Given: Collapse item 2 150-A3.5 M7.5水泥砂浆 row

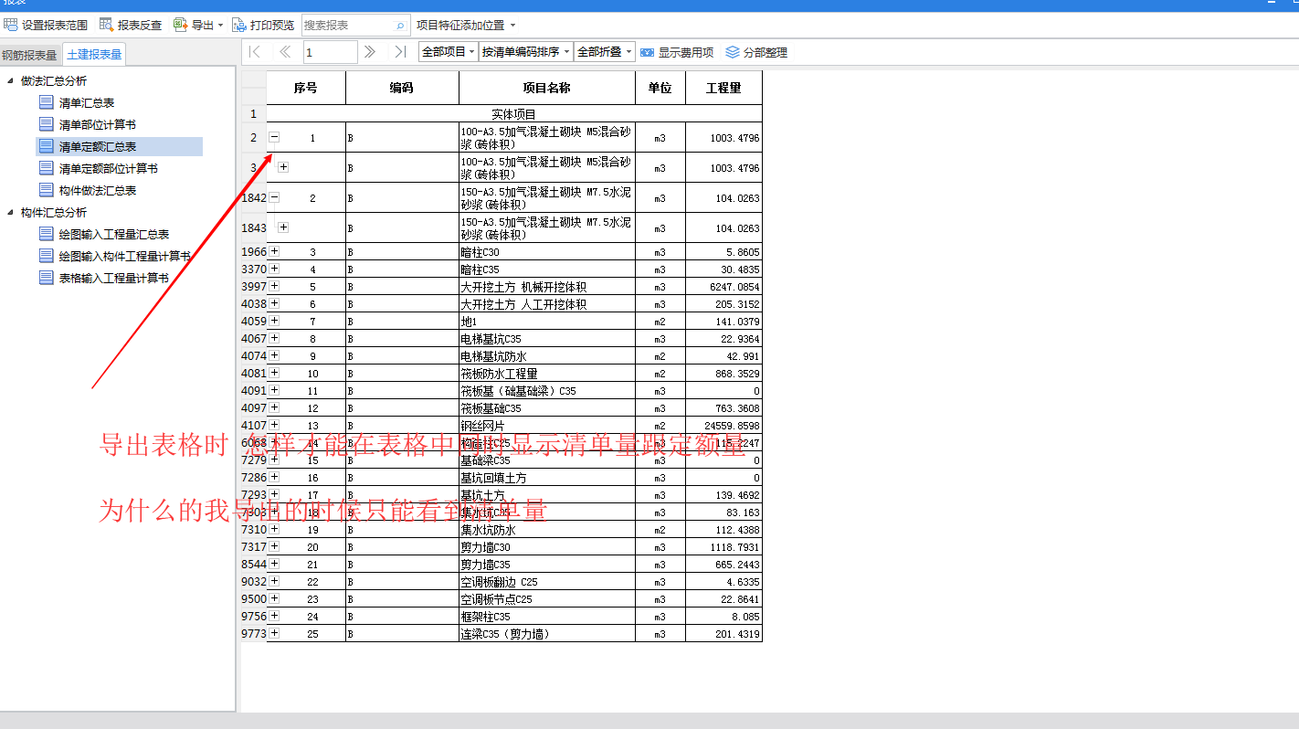Looking at the screenshot, I should (274, 197).
